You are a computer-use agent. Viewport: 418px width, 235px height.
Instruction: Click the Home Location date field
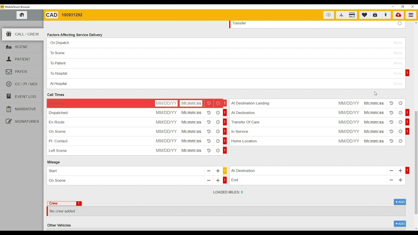click(x=349, y=141)
